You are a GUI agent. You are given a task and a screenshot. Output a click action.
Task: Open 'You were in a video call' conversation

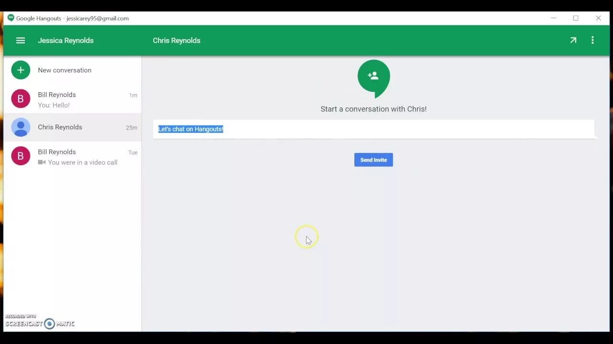[72, 156]
